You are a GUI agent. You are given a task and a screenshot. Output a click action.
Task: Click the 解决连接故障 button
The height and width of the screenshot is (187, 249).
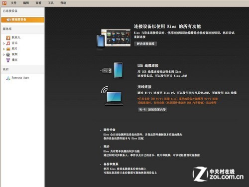[145, 44]
